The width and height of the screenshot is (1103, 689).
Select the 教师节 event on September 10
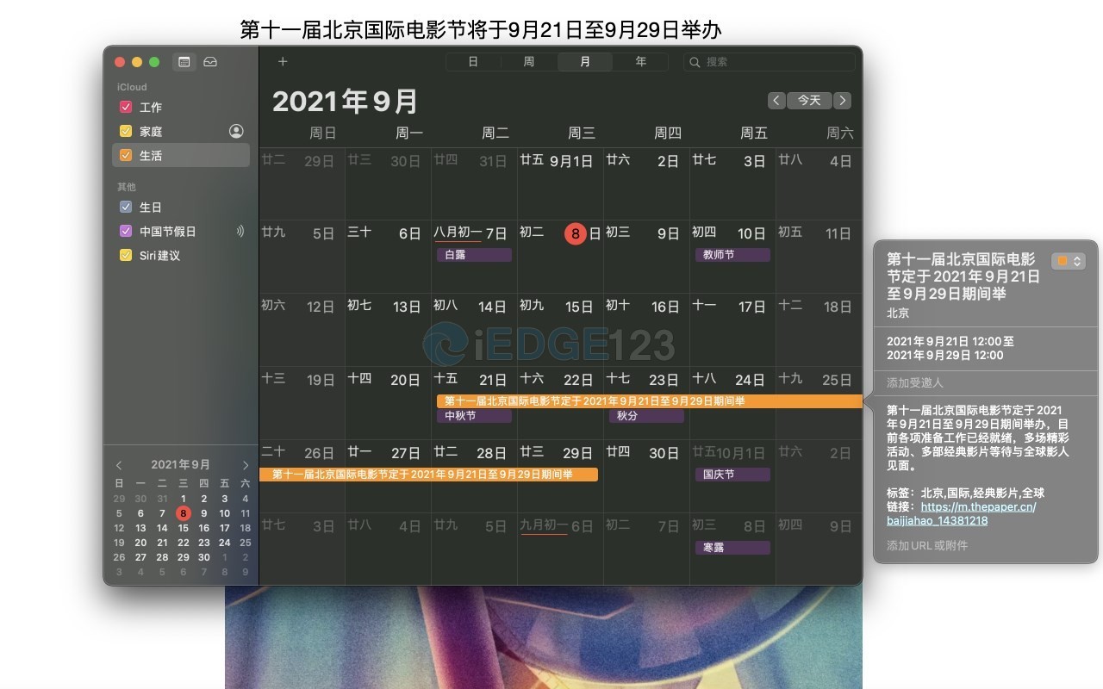pyautogui.click(x=732, y=255)
